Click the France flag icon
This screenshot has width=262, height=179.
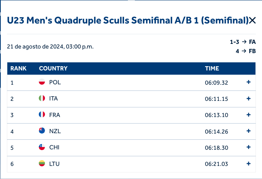[x=42, y=115]
